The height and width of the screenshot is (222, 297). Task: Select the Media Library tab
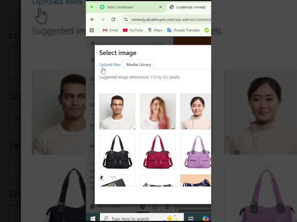coord(139,65)
